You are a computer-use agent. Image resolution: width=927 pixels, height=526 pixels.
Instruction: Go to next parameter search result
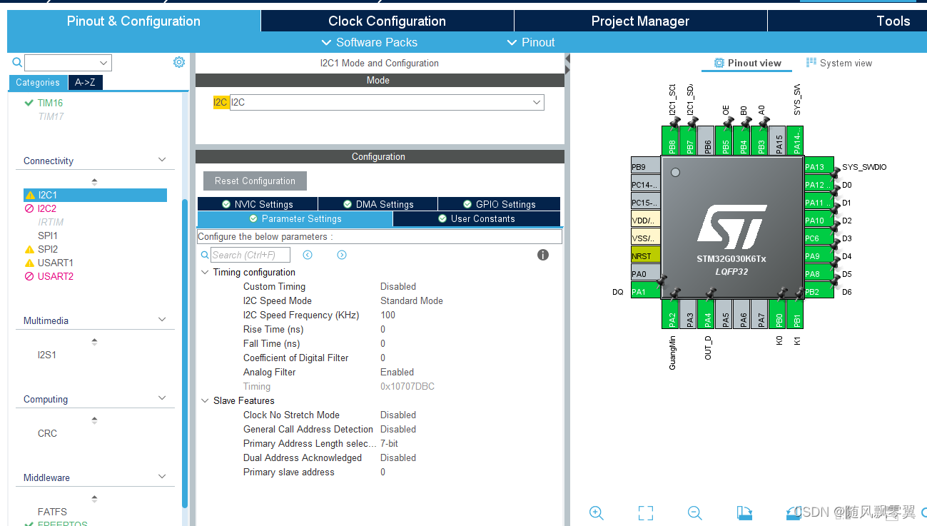(342, 255)
